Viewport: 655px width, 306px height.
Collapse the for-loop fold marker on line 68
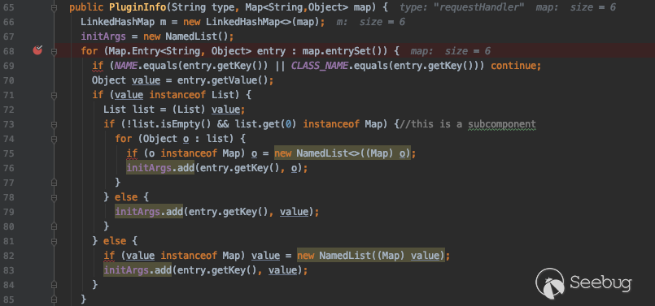click(x=54, y=51)
